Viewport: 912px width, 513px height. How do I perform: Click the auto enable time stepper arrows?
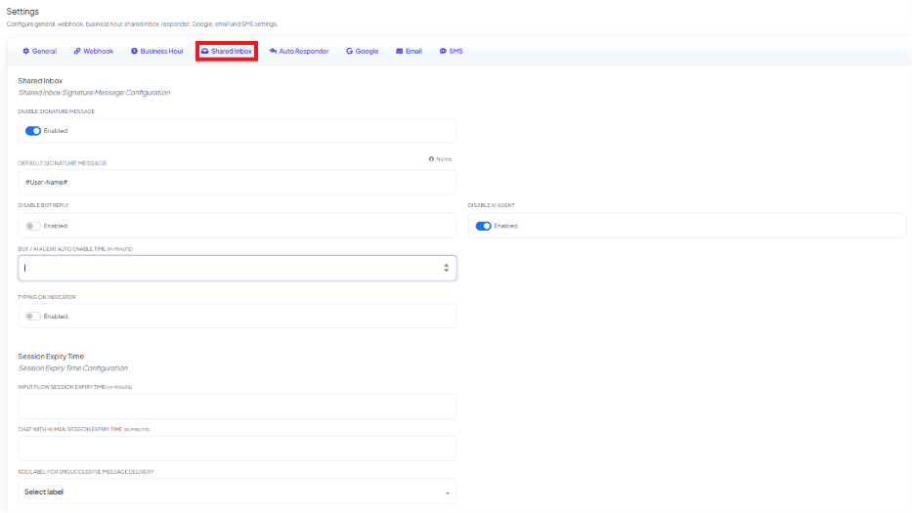click(446, 268)
